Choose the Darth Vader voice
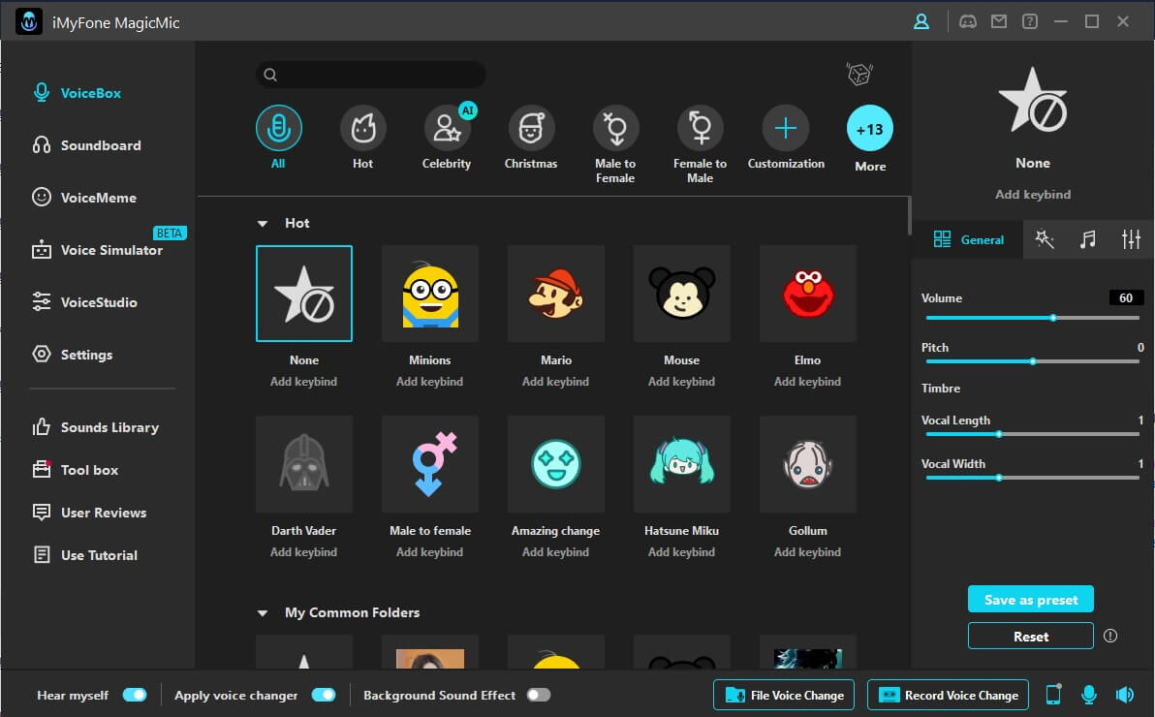1155x717 pixels. (x=304, y=463)
